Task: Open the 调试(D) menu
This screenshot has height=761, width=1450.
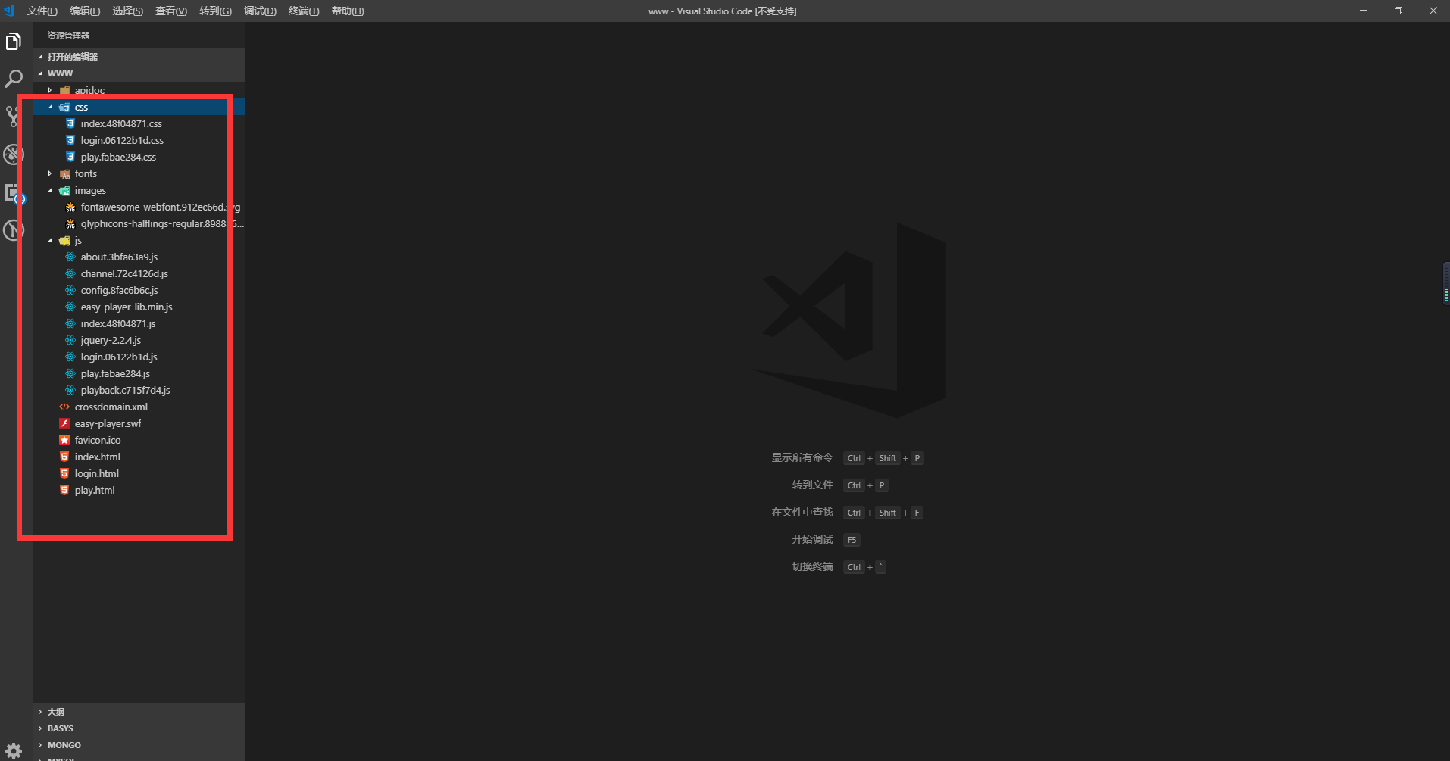Action: [x=260, y=11]
